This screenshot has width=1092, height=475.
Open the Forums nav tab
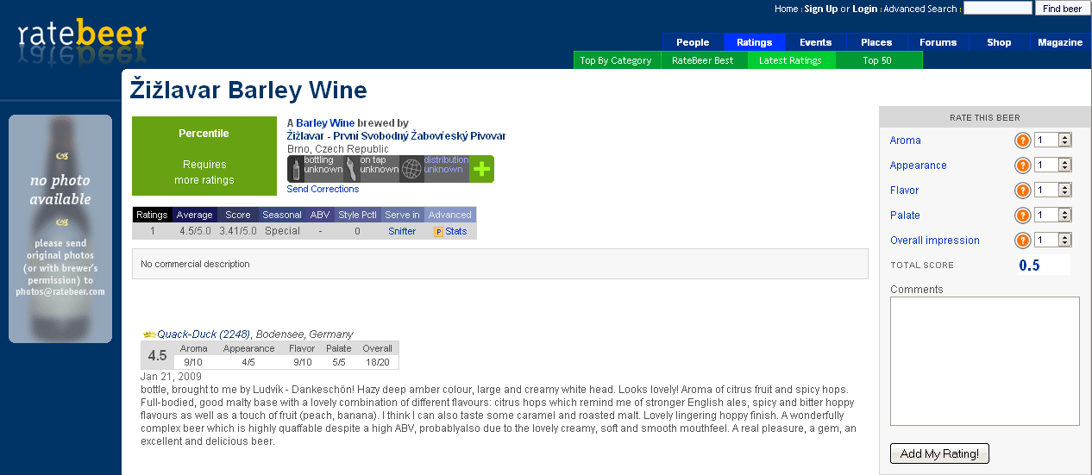tap(938, 42)
